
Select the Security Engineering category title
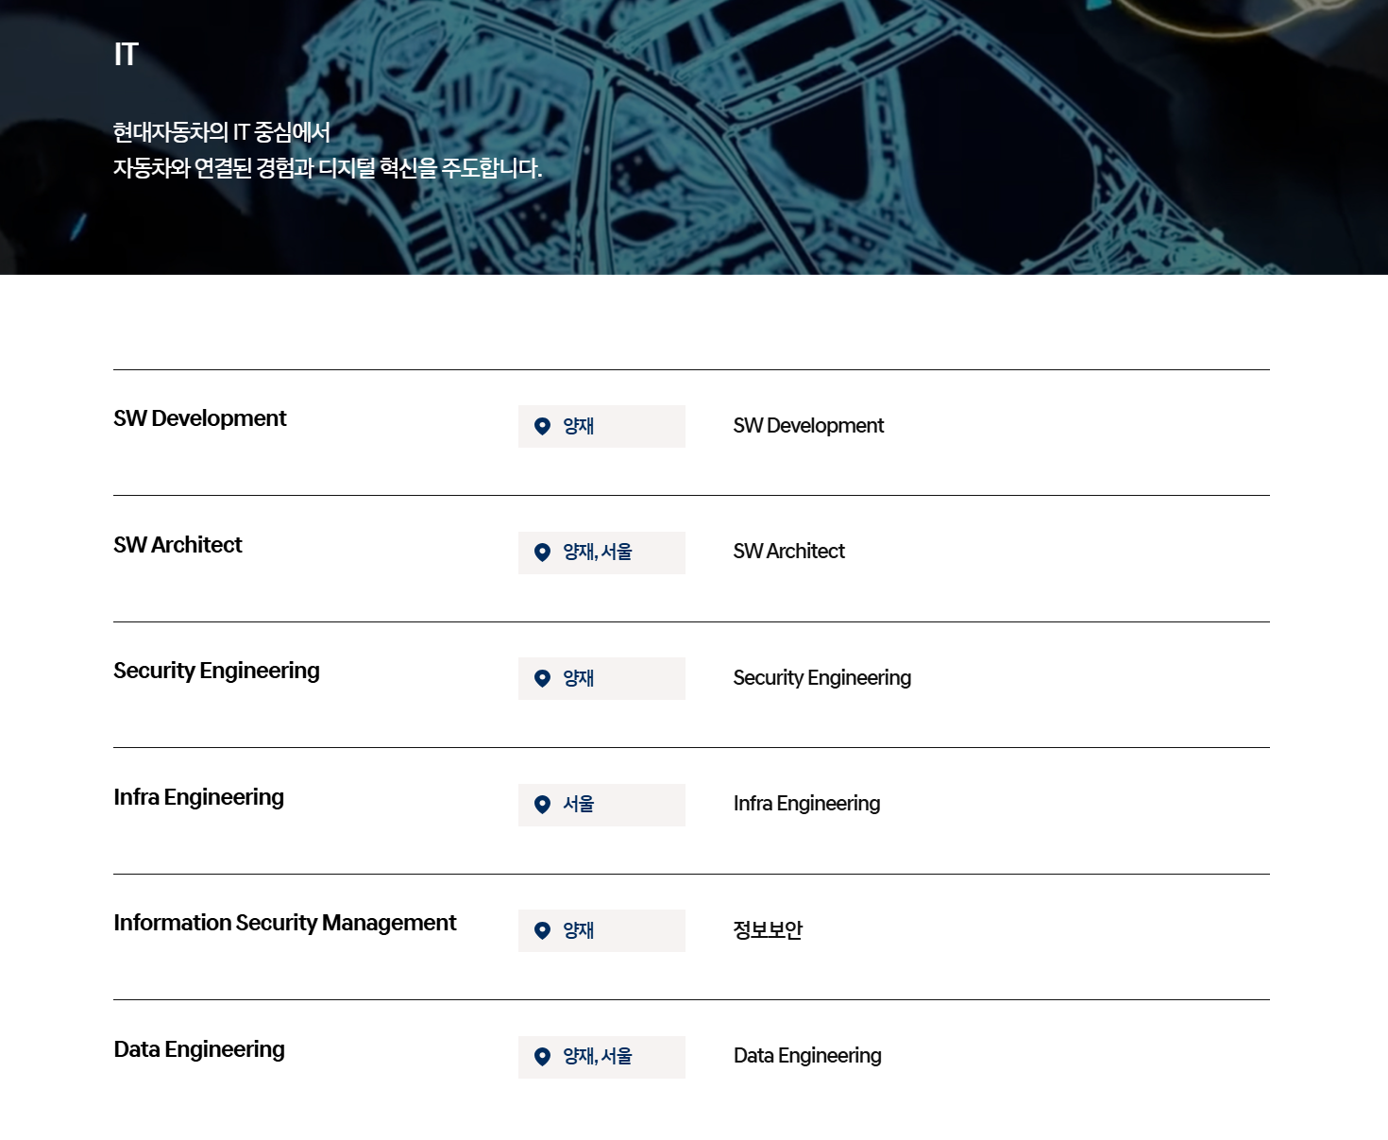pyautogui.click(x=216, y=671)
